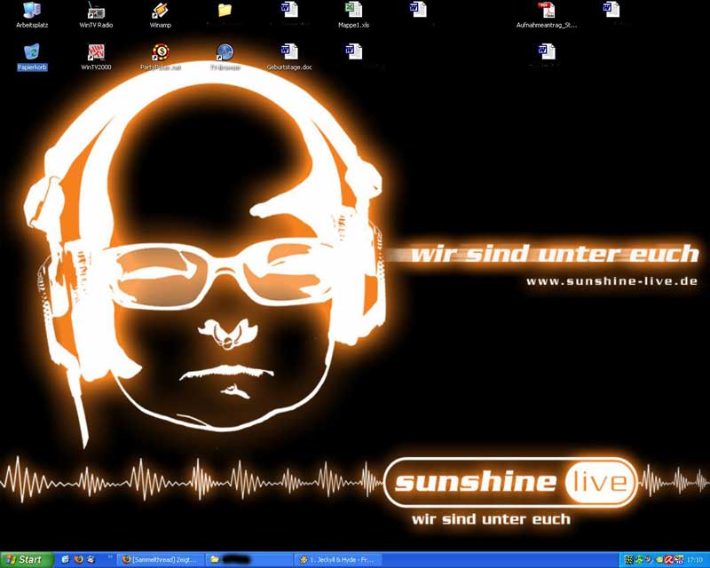This screenshot has height=568, width=710.
Task: Select the Aufnahmeantrag PDF file icon
Action: point(547,10)
